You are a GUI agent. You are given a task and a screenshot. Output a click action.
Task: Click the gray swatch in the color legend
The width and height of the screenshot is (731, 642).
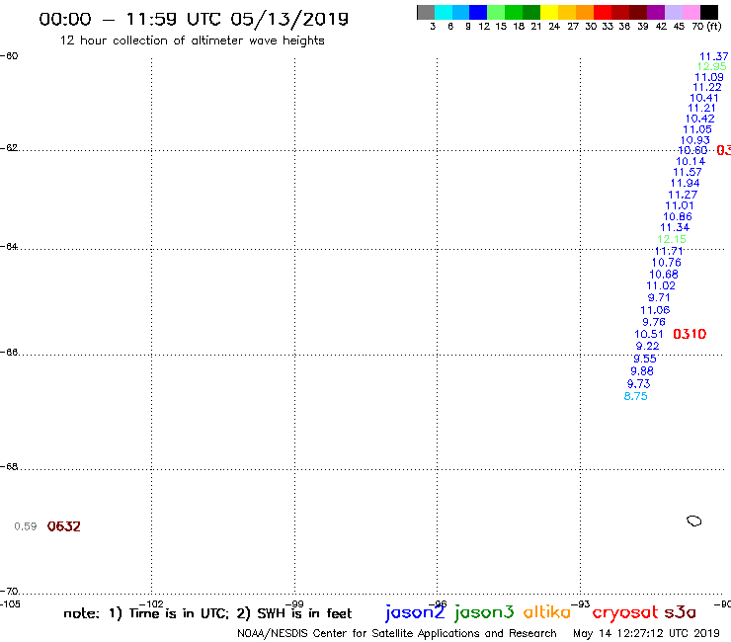[426, 12]
